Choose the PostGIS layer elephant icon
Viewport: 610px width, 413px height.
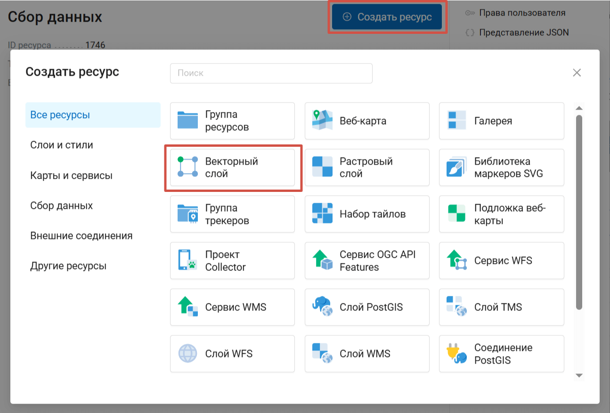coord(322,307)
